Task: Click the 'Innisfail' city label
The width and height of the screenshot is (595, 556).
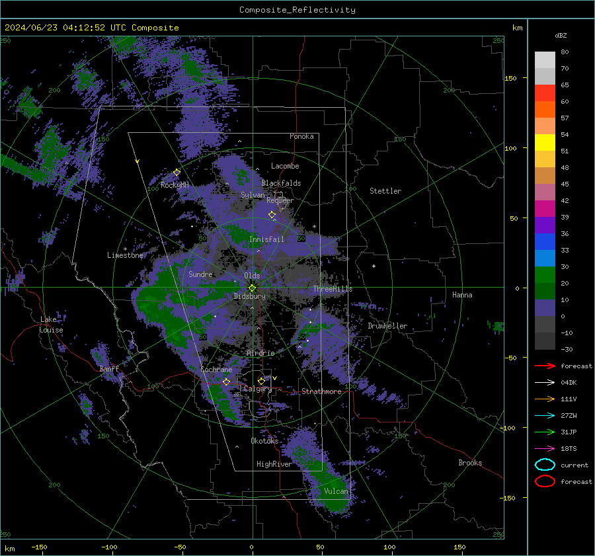Action: (266, 239)
